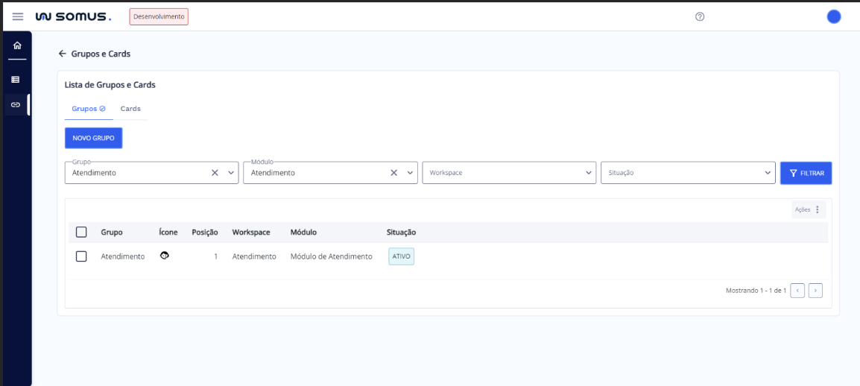
Task: Click the NOVO GRUPO button
Action: pos(93,138)
